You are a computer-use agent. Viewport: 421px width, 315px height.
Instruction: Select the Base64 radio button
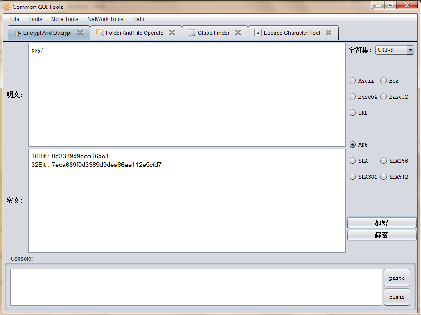(353, 97)
